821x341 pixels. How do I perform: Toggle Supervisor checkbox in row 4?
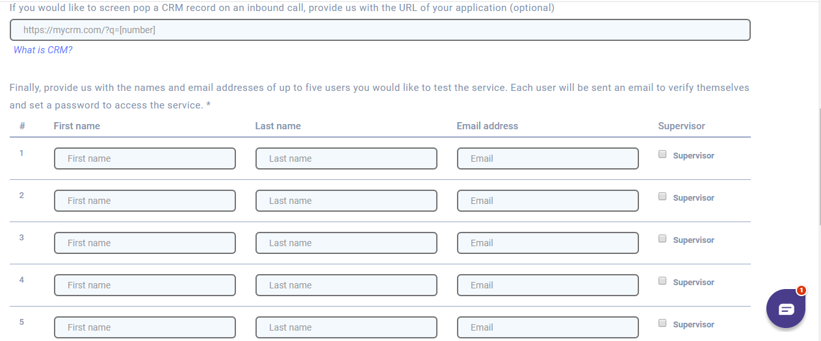(x=662, y=281)
